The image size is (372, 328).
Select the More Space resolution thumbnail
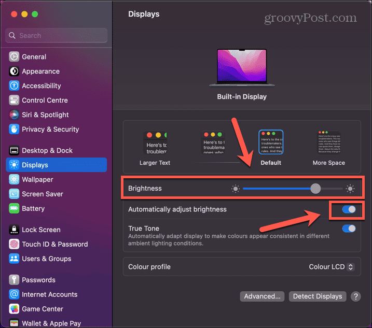pyautogui.click(x=329, y=142)
